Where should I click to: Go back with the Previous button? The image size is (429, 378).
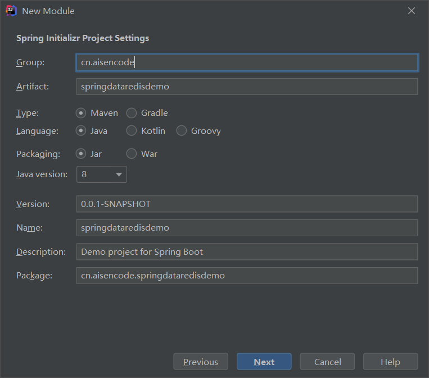(x=201, y=362)
